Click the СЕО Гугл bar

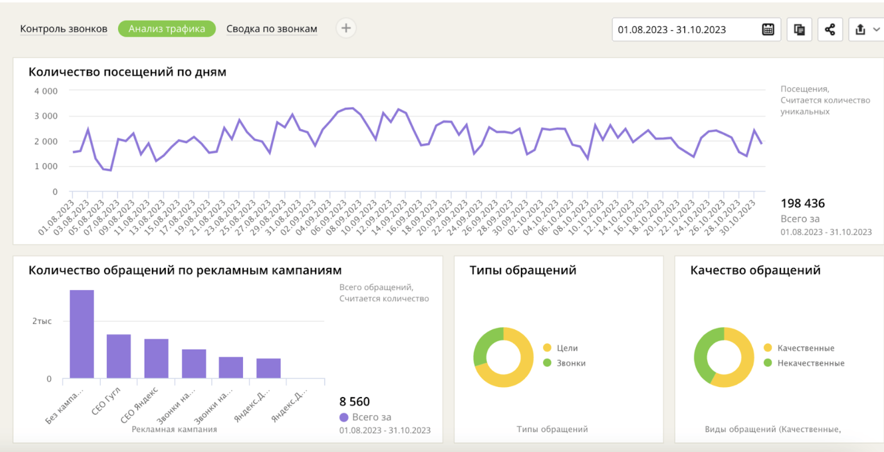118,356
